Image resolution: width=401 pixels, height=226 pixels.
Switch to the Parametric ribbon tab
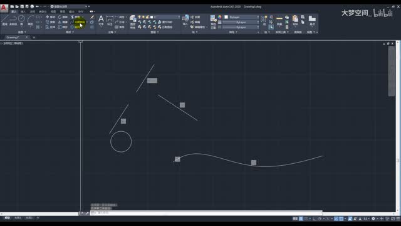click(43, 11)
